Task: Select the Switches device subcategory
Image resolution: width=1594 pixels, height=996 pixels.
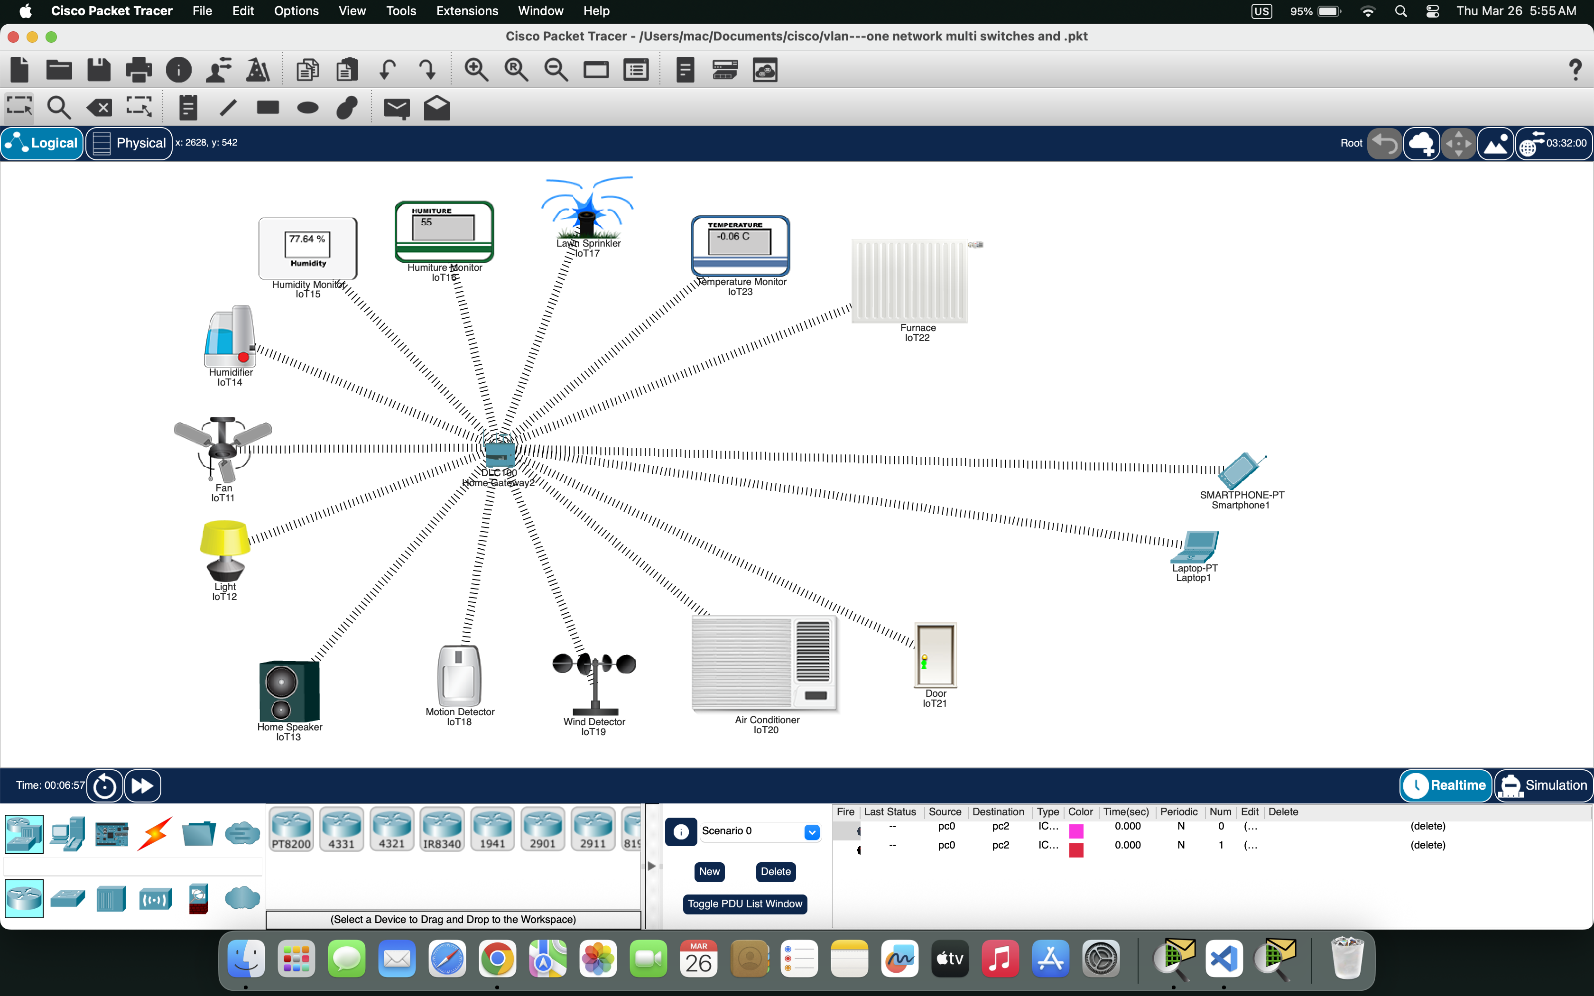Action: click(68, 898)
